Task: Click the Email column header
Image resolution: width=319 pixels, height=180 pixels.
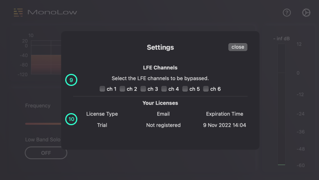Action: coord(163,114)
